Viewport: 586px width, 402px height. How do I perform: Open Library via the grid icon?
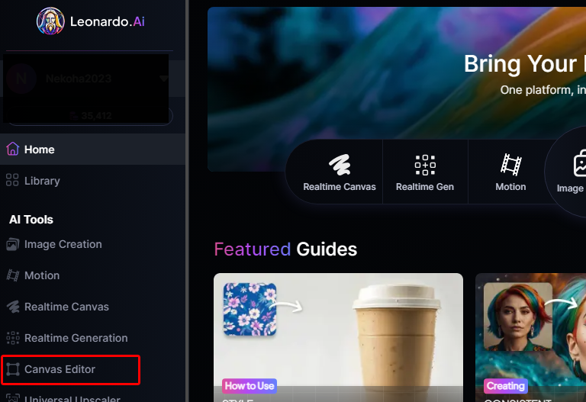(x=12, y=180)
